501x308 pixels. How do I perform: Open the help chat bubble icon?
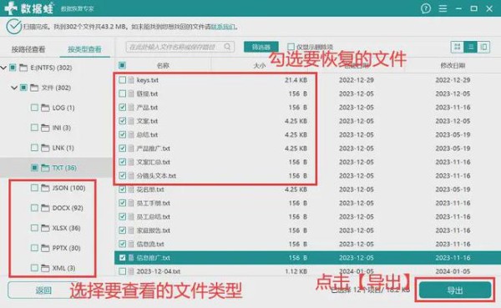(426, 8)
